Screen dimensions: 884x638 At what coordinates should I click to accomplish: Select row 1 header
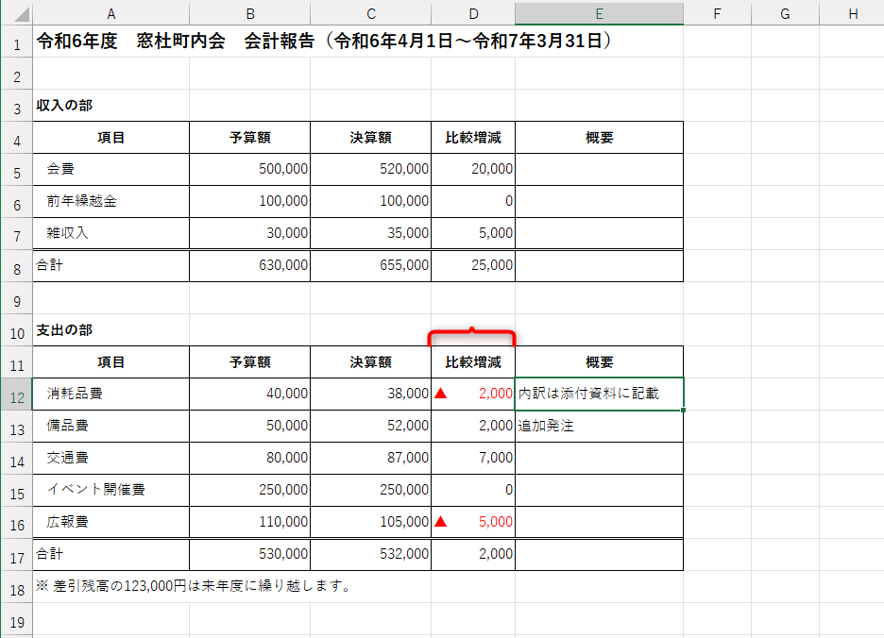[x=16, y=42]
